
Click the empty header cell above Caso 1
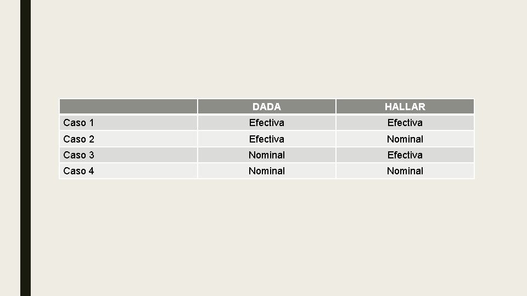(x=128, y=106)
